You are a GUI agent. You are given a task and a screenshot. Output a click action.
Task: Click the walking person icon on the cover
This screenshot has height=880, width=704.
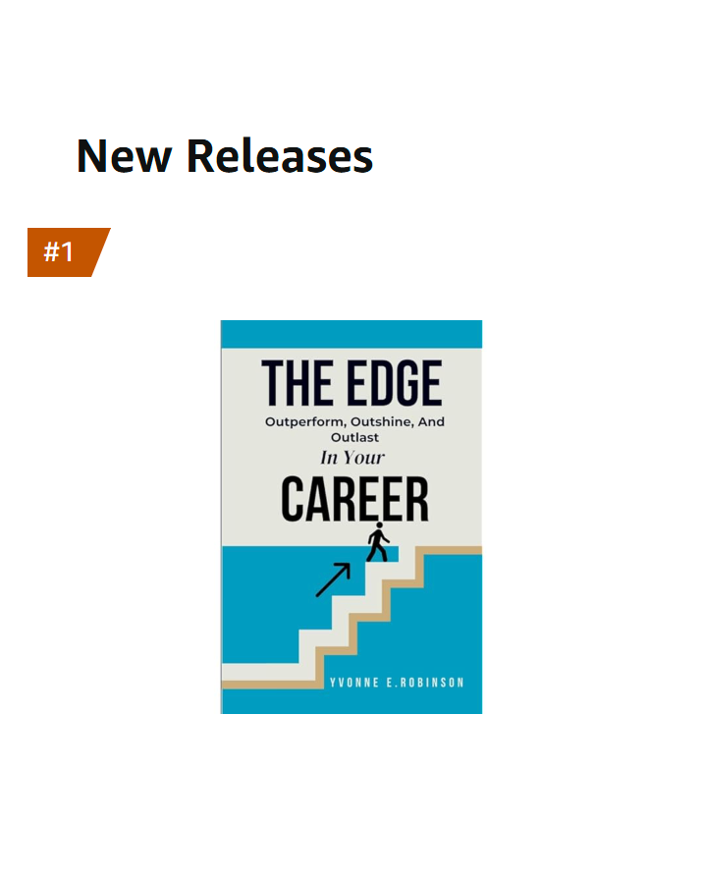[377, 542]
